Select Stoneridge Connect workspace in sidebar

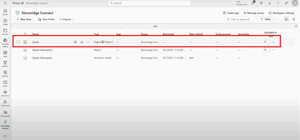point(5,125)
